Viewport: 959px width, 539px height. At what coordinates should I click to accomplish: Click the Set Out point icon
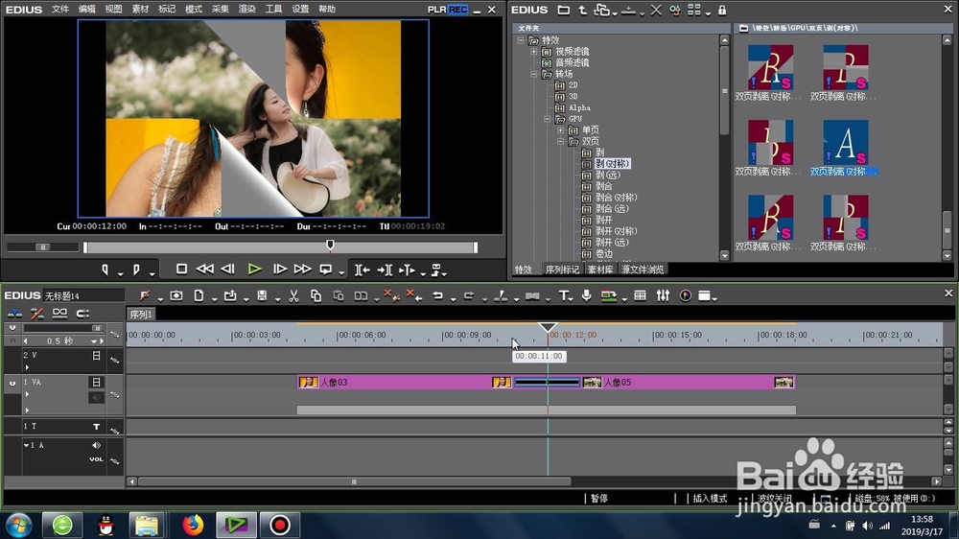pyautogui.click(x=136, y=269)
